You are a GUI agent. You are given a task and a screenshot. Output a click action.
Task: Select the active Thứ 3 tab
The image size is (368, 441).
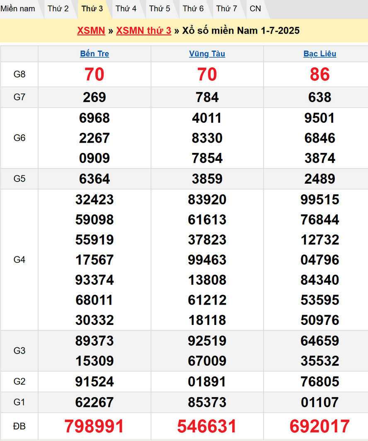click(92, 8)
